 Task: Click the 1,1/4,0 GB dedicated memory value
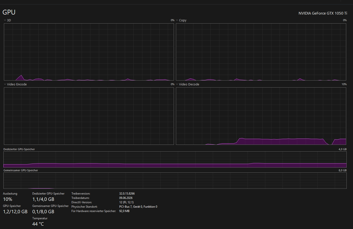coord(43,199)
